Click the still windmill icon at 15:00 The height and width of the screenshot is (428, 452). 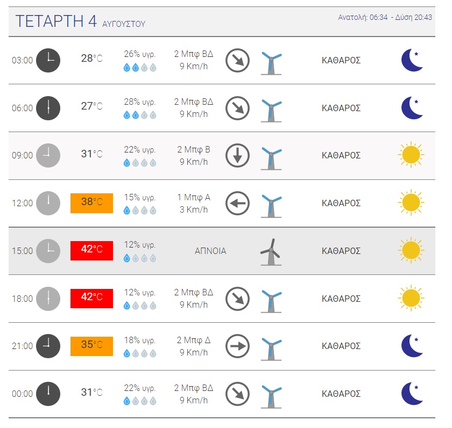click(271, 252)
